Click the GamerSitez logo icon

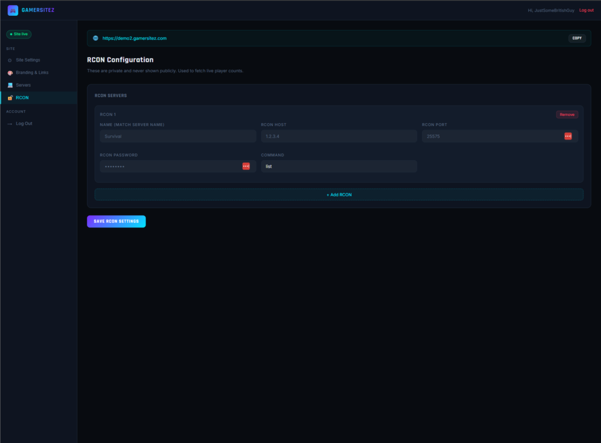13,10
